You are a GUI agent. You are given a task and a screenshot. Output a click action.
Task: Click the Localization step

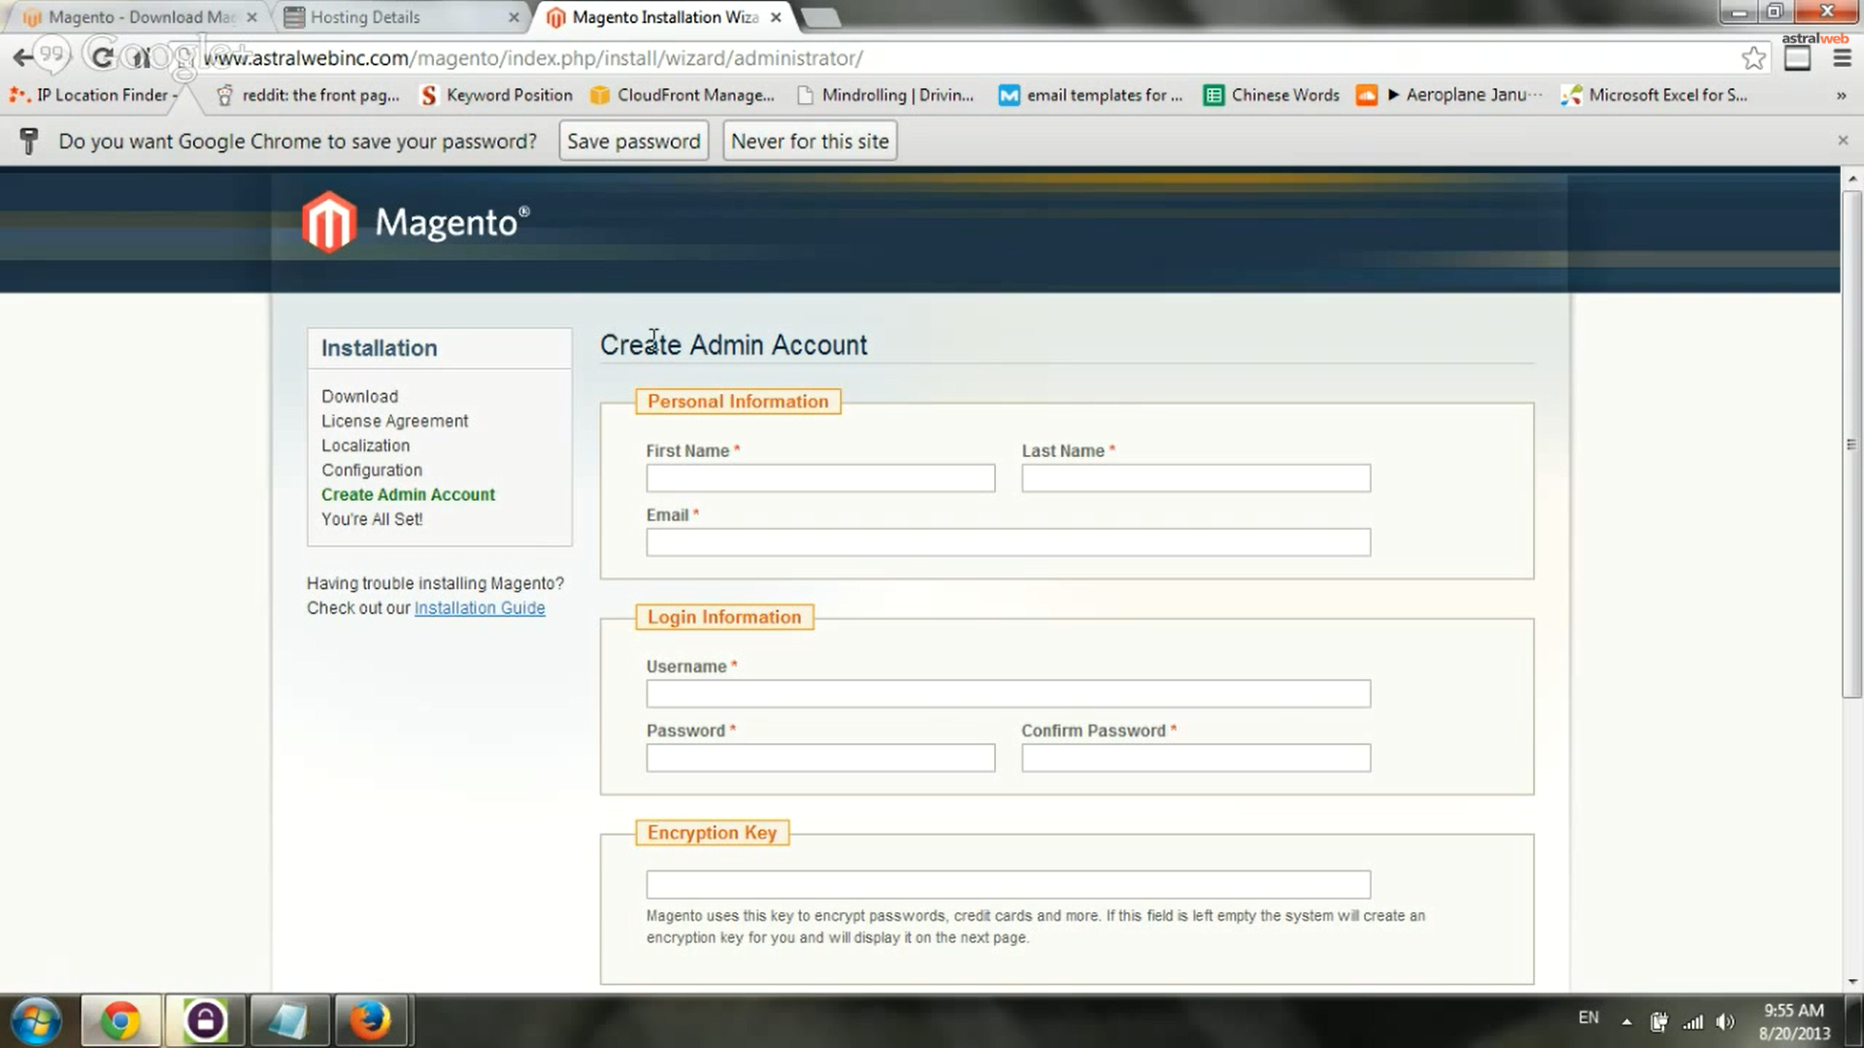click(366, 445)
